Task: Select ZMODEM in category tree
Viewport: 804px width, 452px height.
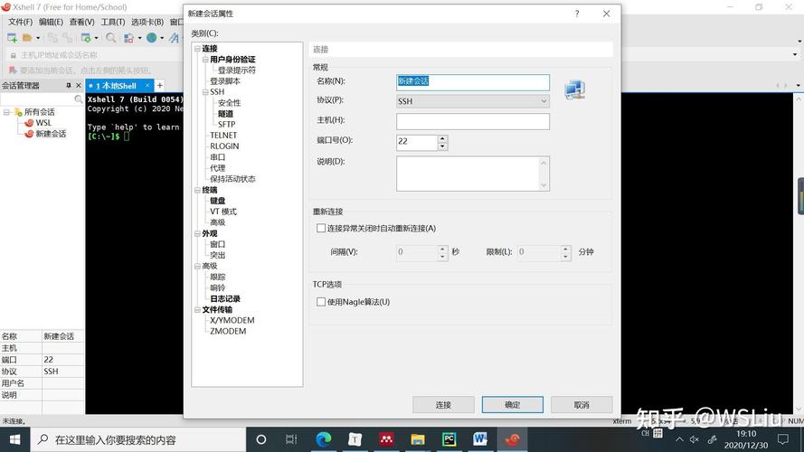Action: coord(228,331)
